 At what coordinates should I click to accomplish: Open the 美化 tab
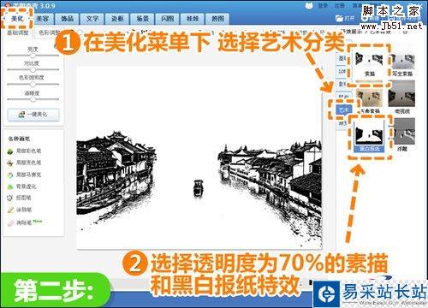pyautogui.click(x=17, y=19)
